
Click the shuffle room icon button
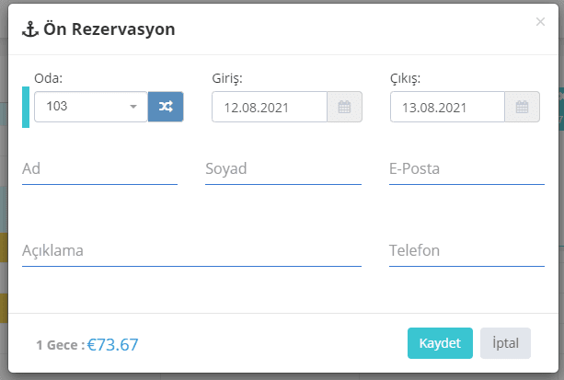(166, 107)
